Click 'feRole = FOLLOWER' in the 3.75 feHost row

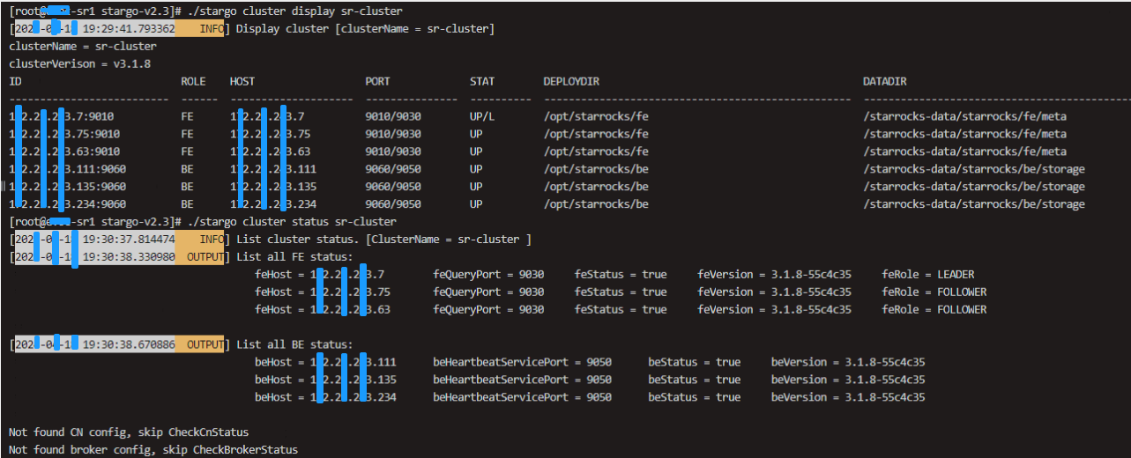tap(934, 292)
